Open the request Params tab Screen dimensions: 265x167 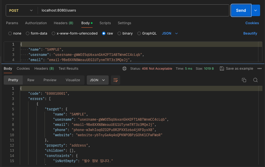(12, 23)
